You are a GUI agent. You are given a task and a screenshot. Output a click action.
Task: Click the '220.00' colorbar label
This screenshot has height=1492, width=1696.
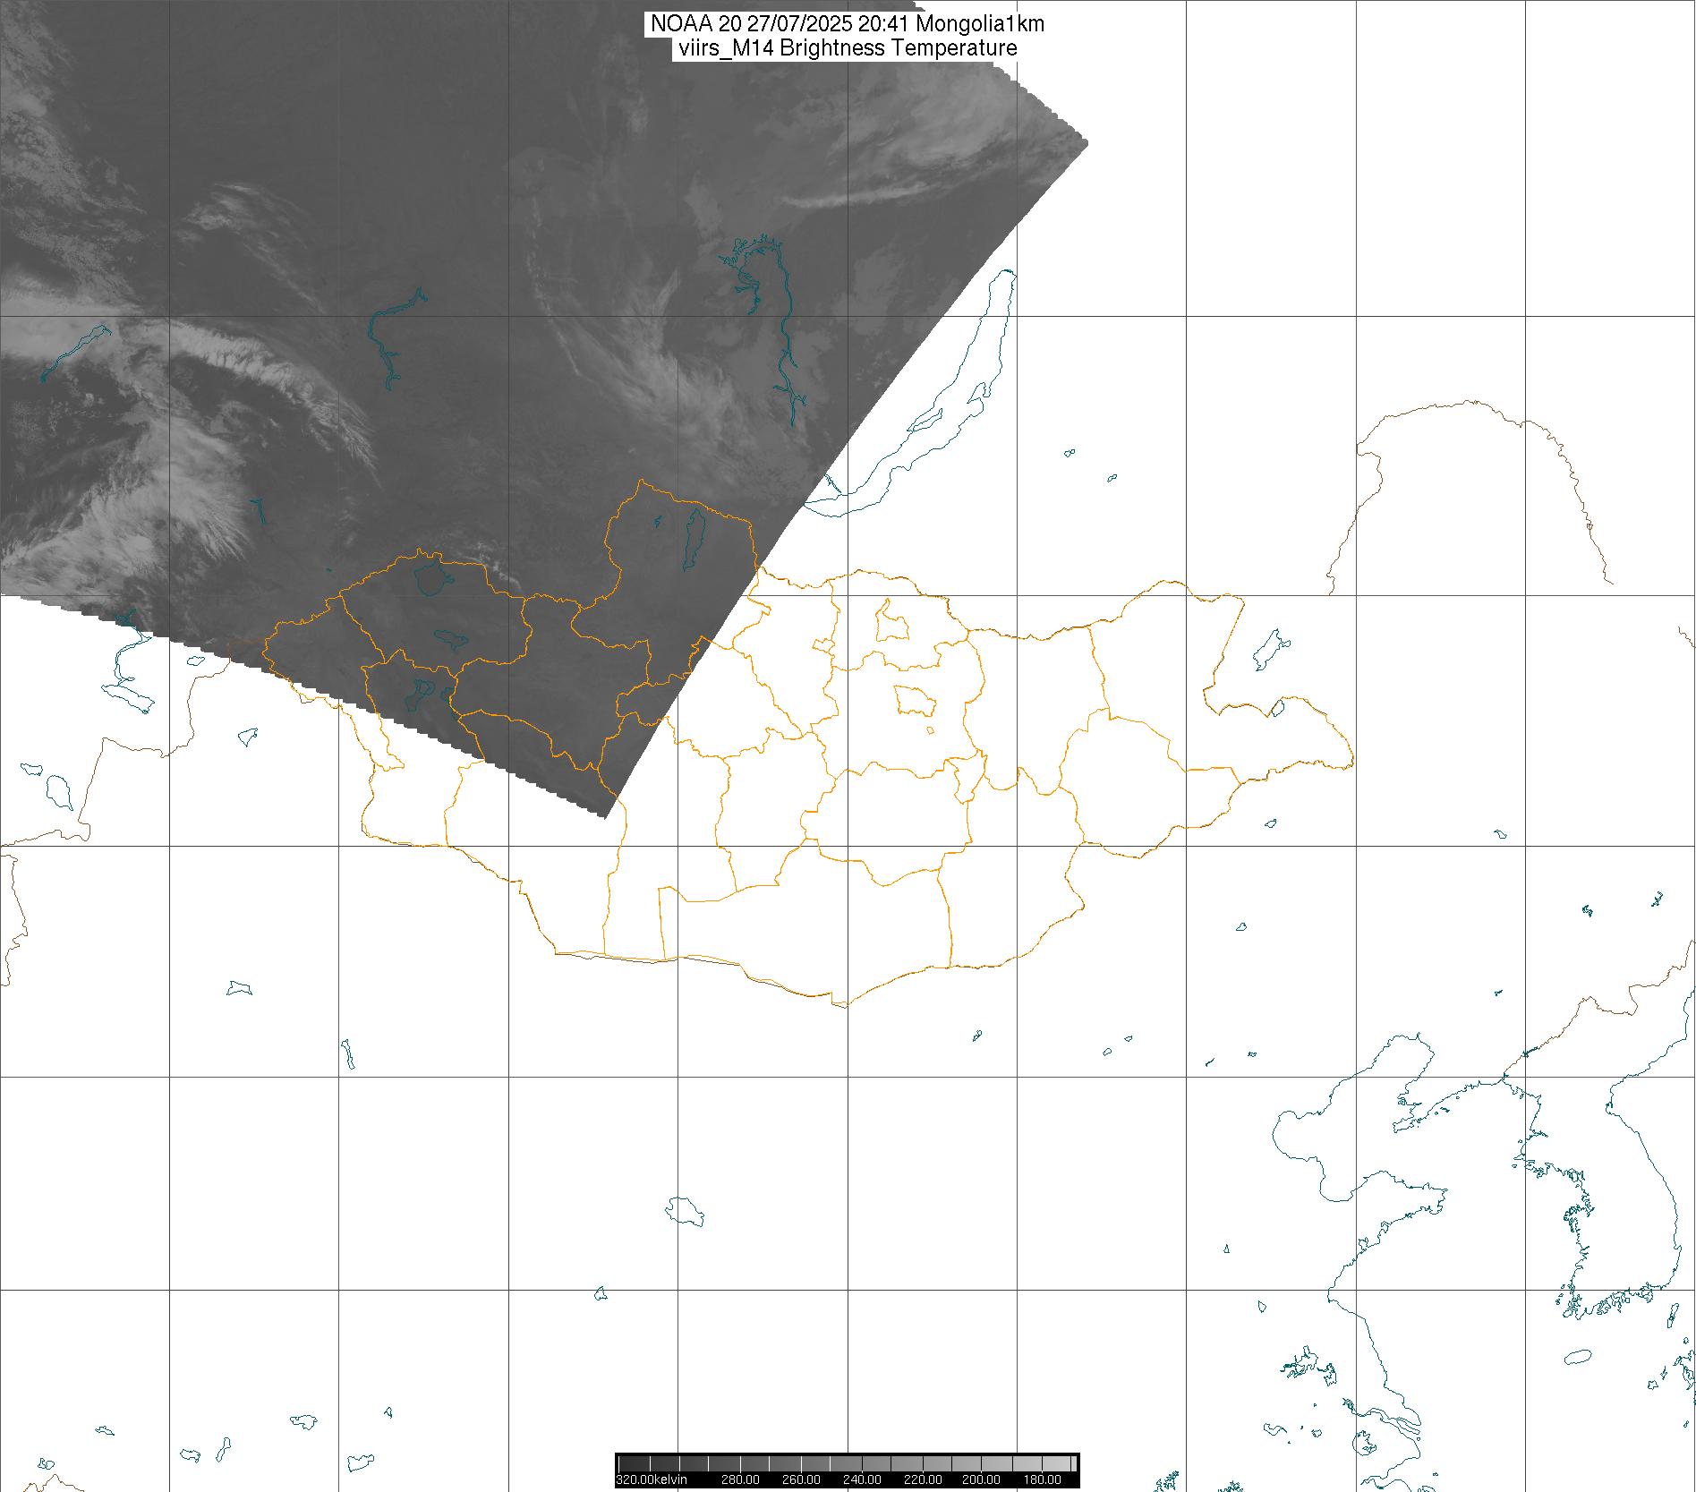point(922,1479)
